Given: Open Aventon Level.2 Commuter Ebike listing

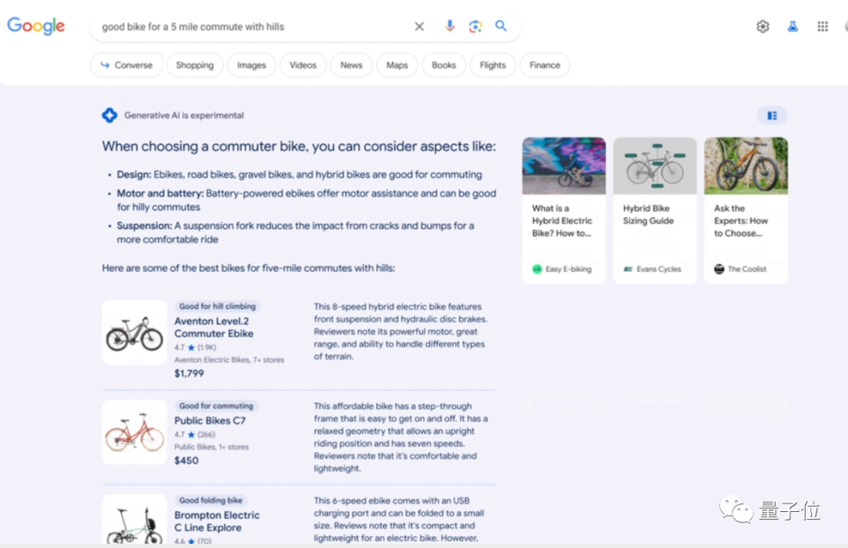Looking at the screenshot, I should pyautogui.click(x=214, y=327).
